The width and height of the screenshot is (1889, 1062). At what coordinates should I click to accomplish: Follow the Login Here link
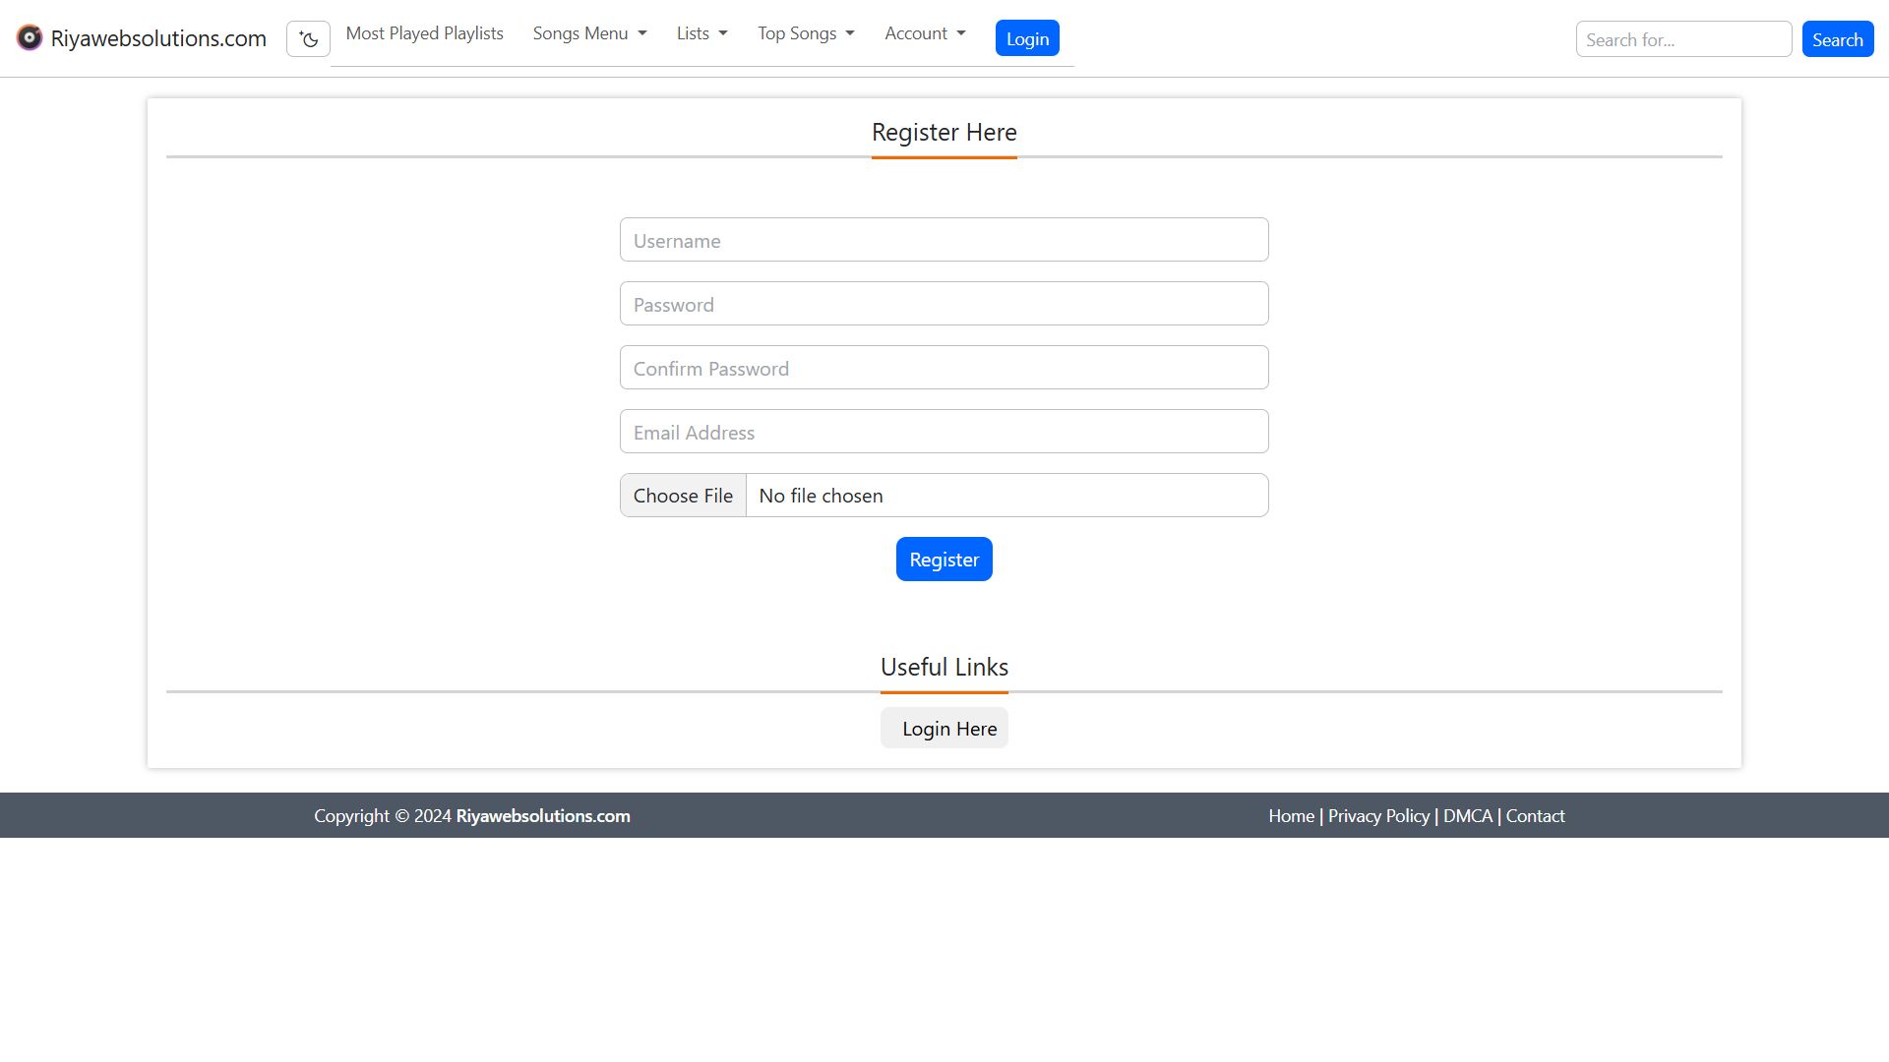click(944, 729)
